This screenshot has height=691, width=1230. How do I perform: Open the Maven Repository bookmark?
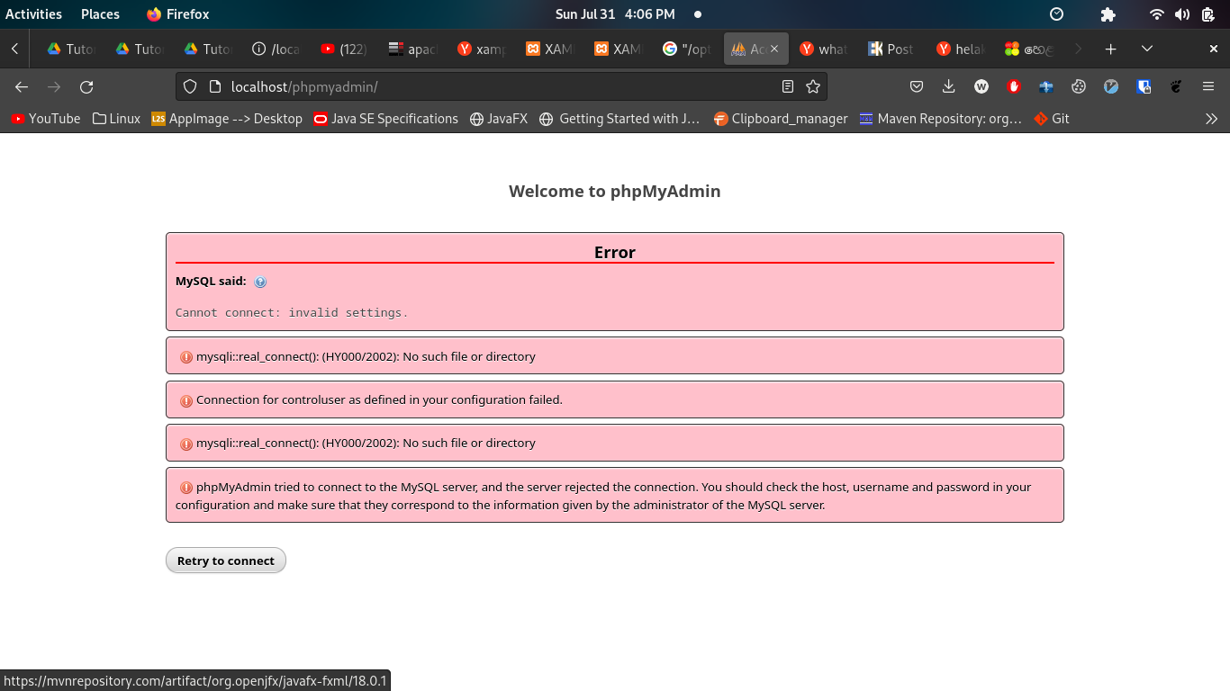tap(941, 119)
